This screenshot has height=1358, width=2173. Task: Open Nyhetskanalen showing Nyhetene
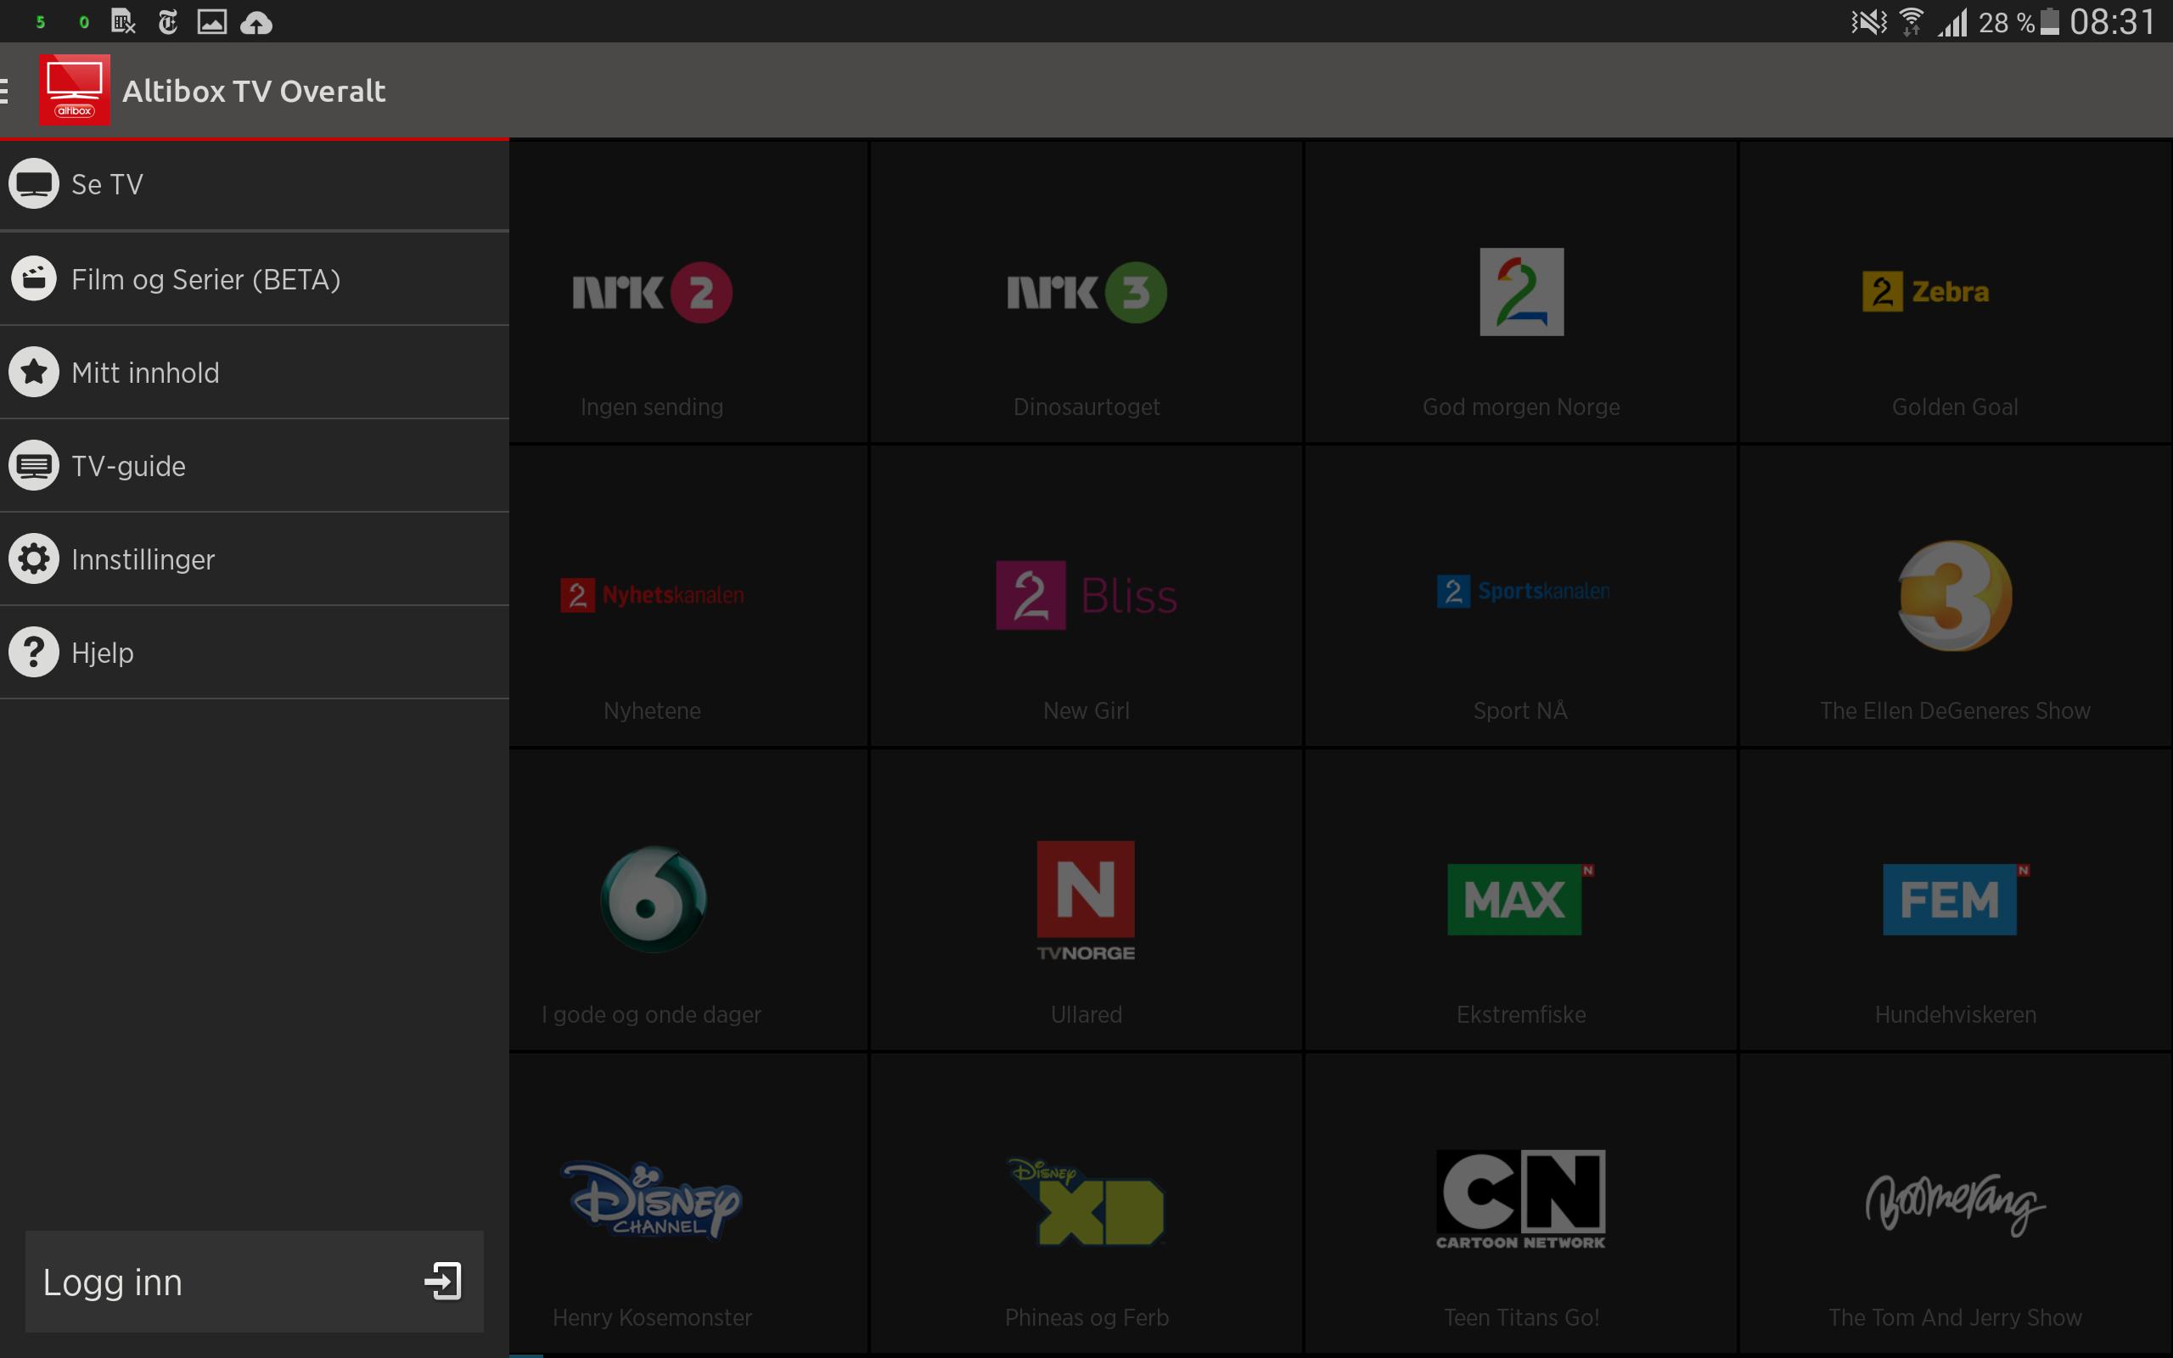(652, 595)
